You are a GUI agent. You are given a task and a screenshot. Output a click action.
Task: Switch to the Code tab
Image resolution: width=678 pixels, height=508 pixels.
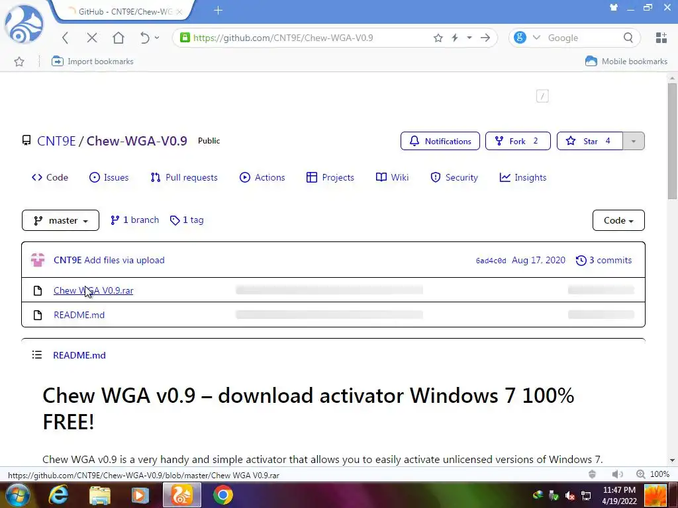click(50, 177)
